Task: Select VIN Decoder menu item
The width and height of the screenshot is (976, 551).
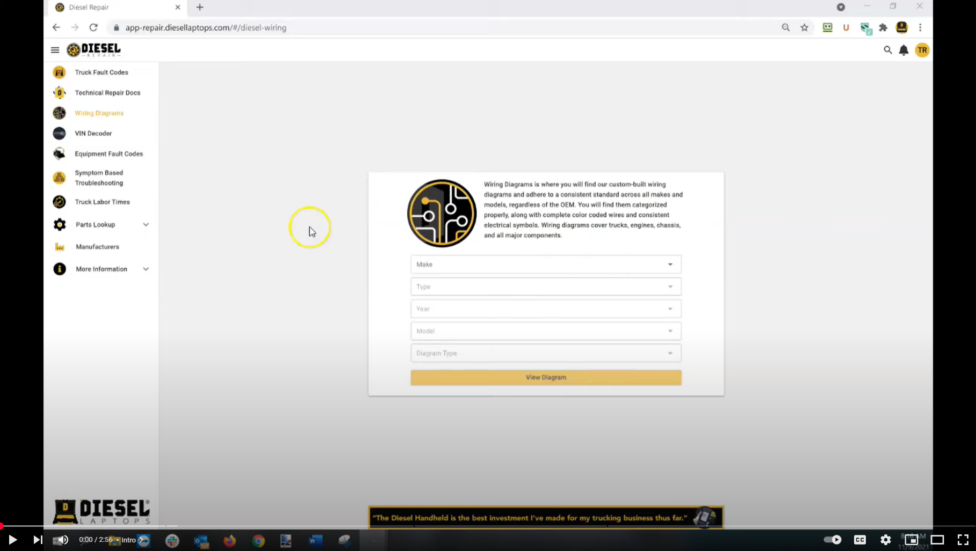Action: (93, 133)
